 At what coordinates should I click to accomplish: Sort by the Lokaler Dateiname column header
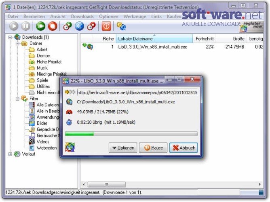[x=154, y=38]
